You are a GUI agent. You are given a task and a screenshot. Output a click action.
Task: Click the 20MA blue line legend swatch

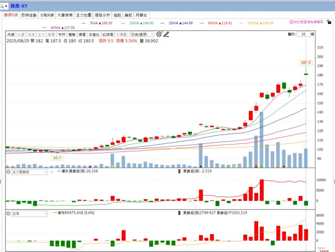[163, 23]
